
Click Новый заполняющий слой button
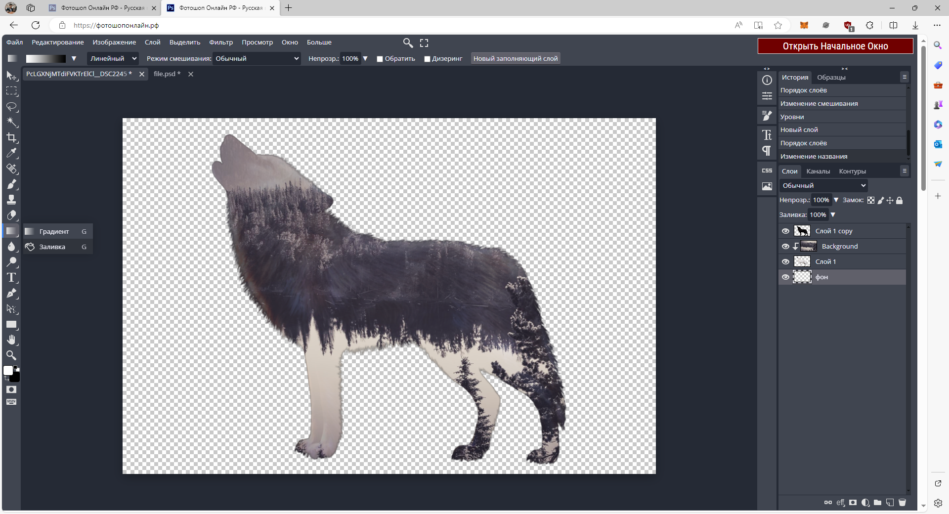point(516,59)
